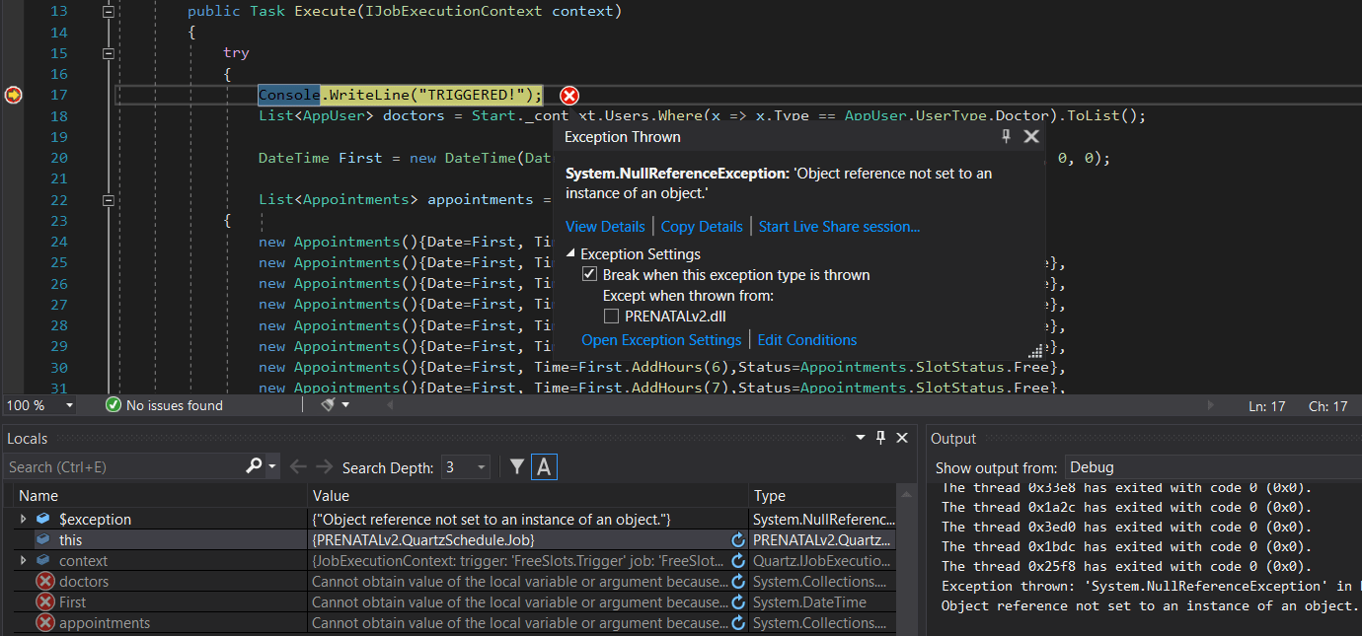
Task: Click the code cleanup broom icon
Action: (x=329, y=405)
